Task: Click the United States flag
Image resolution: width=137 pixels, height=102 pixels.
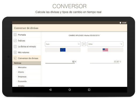Action: (105, 50)
